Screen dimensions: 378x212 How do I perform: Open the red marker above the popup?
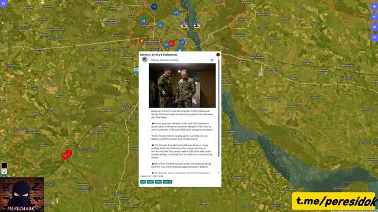coord(171,43)
